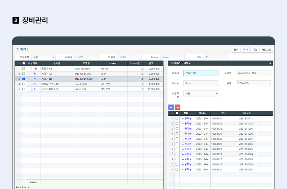
Task: Focus the S/N search field
Action: [x=216, y=57]
